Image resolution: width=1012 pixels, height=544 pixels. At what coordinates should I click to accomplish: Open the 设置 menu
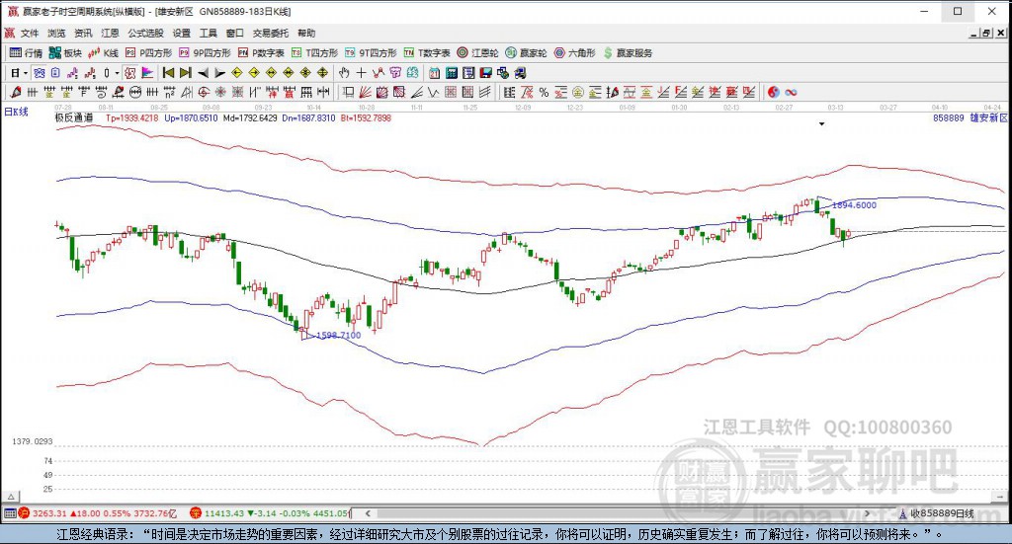(x=182, y=33)
